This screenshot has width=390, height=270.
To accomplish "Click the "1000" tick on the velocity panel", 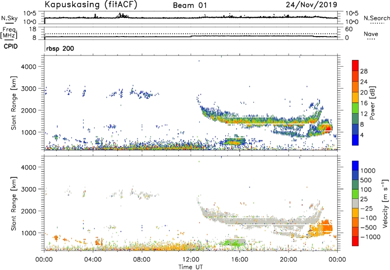I will coord(28,233).
